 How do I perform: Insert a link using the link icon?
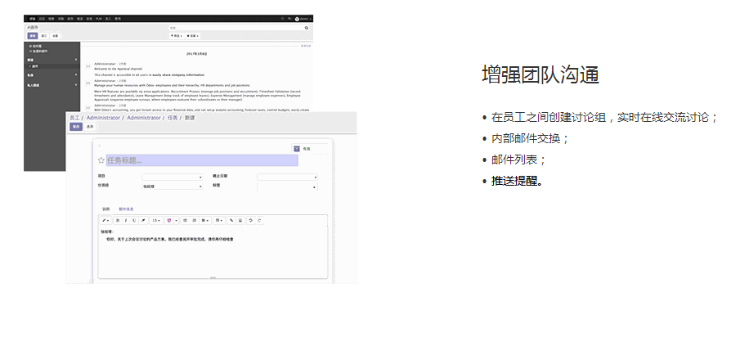(231, 220)
